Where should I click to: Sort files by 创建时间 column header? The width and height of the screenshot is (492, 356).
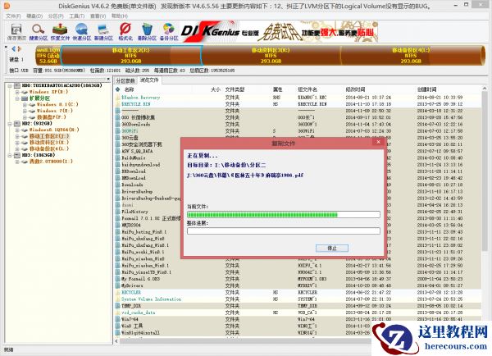[426, 89]
